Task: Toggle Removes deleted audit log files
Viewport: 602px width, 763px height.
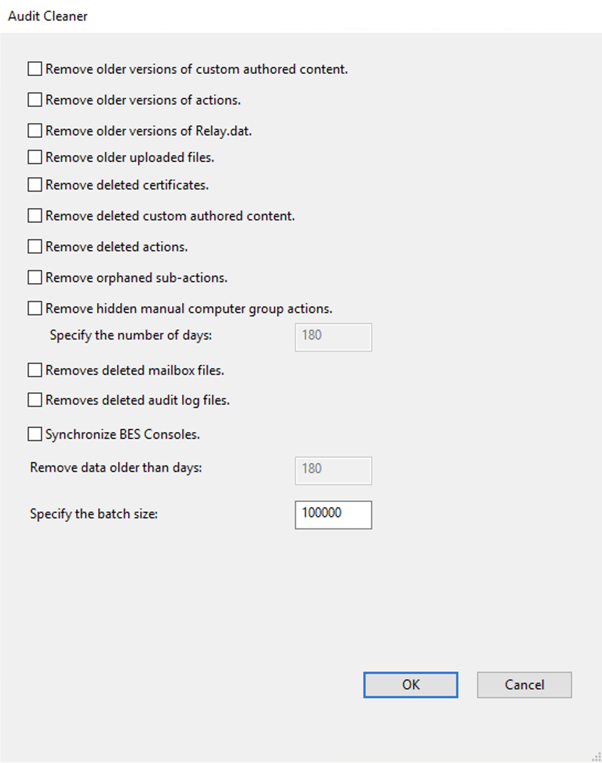Action: [35, 400]
